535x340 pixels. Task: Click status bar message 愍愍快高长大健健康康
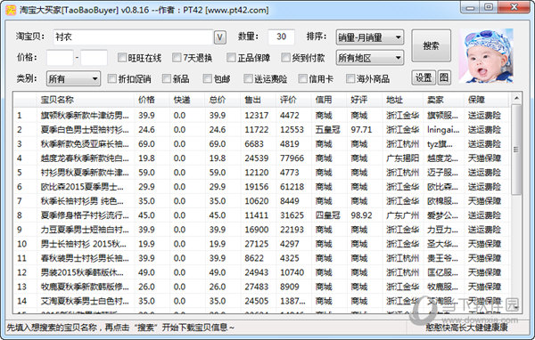coord(466,328)
